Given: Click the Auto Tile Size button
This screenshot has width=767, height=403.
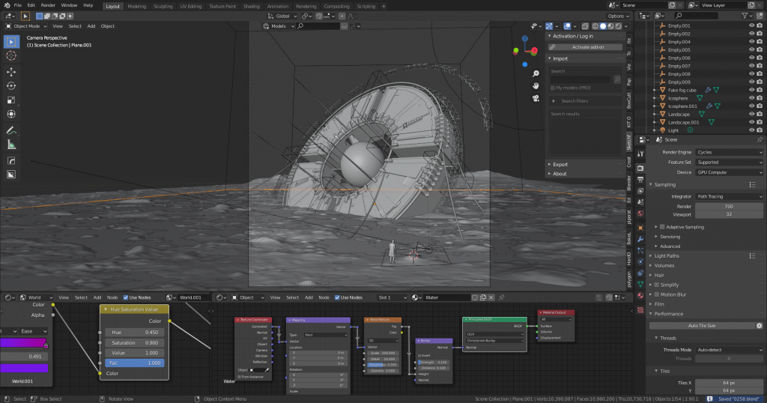Looking at the screenshot, I should point(701,326).
